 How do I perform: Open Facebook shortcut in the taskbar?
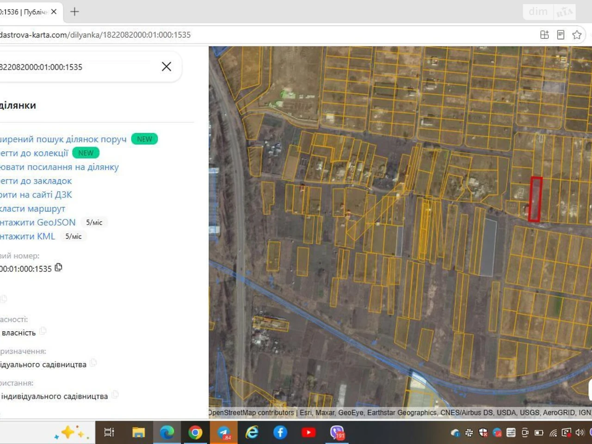pos(280,432)
